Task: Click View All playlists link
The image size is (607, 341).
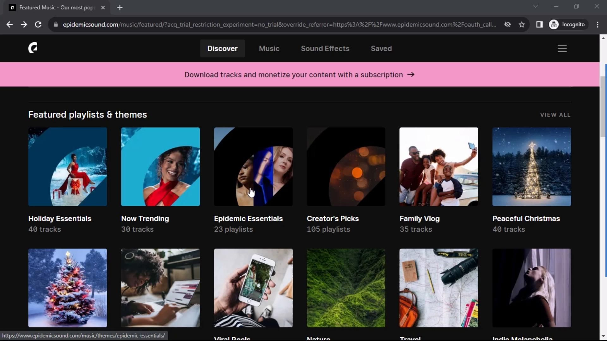Action: [555, 115]
